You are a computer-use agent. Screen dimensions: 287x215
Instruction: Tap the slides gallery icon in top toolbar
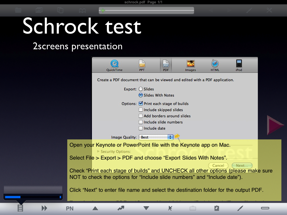coord(39,10)
